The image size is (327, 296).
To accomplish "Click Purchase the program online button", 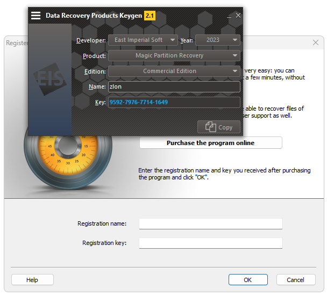I will click(x=211, y=143).
